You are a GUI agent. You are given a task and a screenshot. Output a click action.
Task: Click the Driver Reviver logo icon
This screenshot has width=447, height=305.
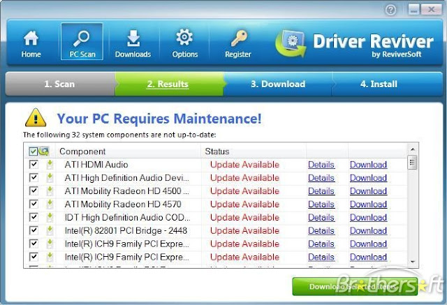point(291,43)
